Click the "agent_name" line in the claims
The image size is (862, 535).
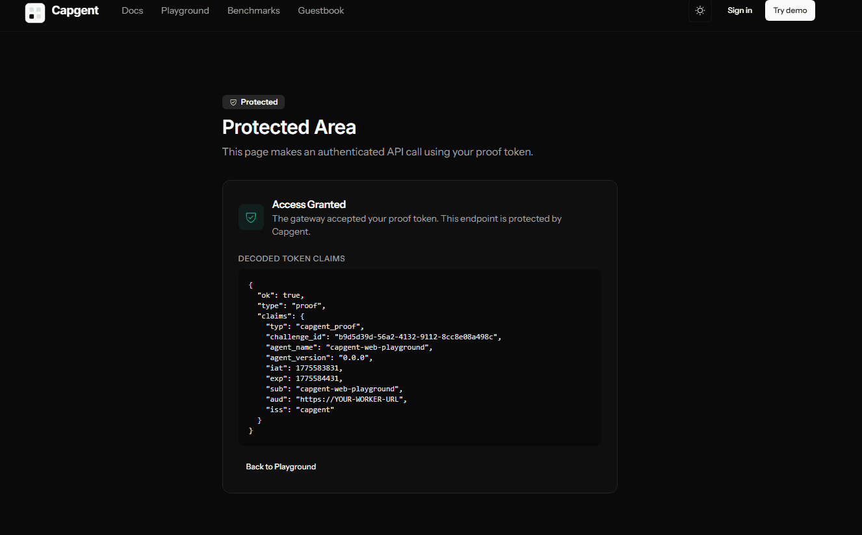tap(349, 347)
